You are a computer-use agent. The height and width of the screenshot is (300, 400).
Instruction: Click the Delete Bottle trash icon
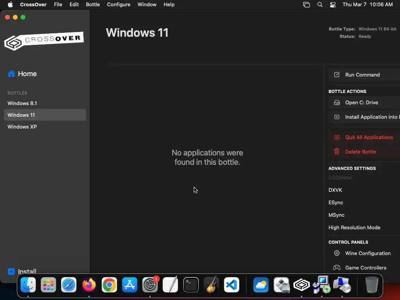coord(337,152)
